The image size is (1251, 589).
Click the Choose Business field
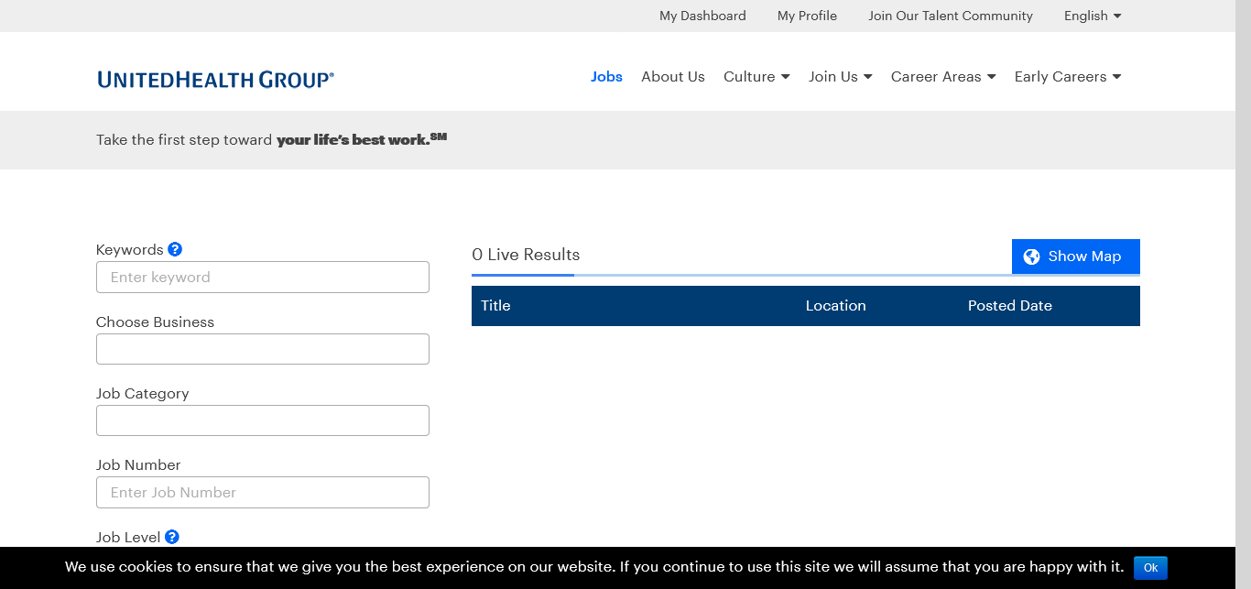point(263,349)
